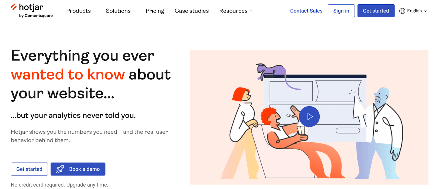
Task: Expand the Solutions dropdown chevron
Action: pos(134,11)
